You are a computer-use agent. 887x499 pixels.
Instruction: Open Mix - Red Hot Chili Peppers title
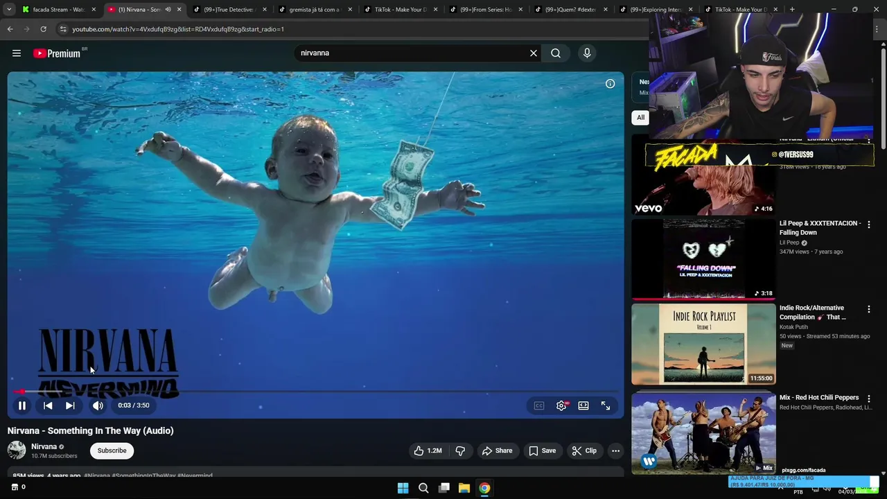[819, 398]
